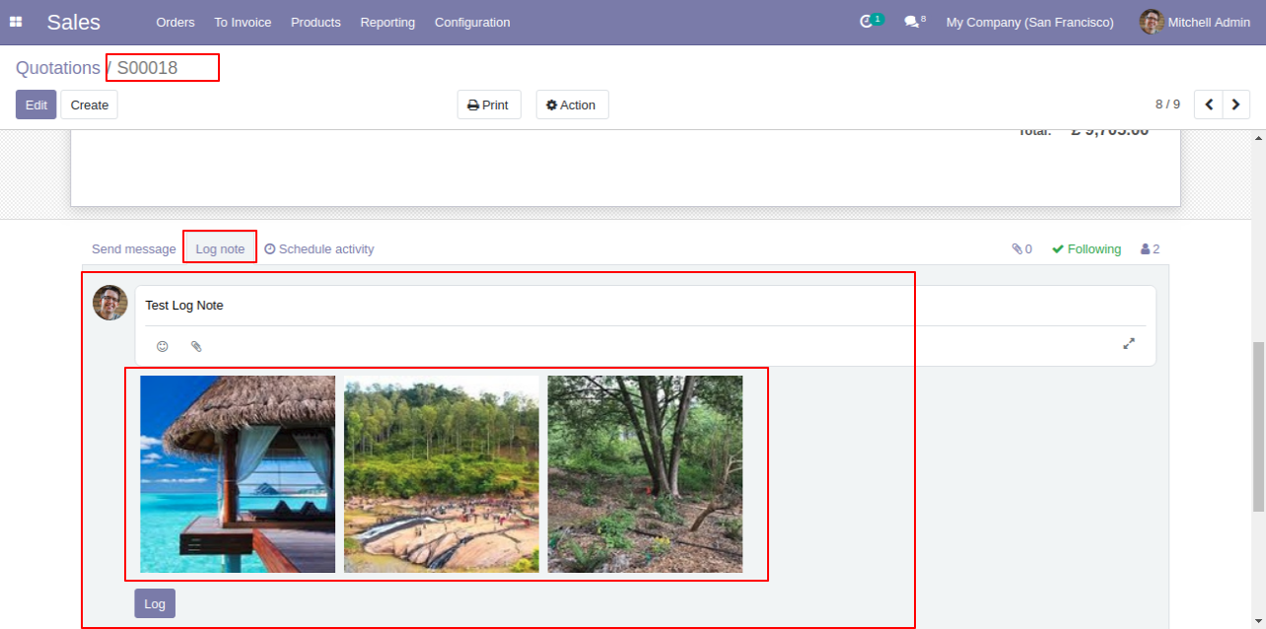Open the Action dropdown
Viewport: 1266px width, 629px height.
[572, 105]
